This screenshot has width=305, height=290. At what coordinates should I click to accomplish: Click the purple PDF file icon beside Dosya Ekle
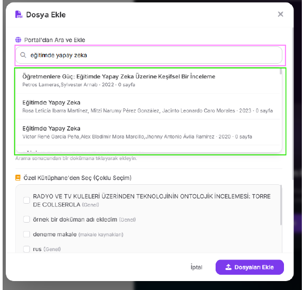point(19,14)
